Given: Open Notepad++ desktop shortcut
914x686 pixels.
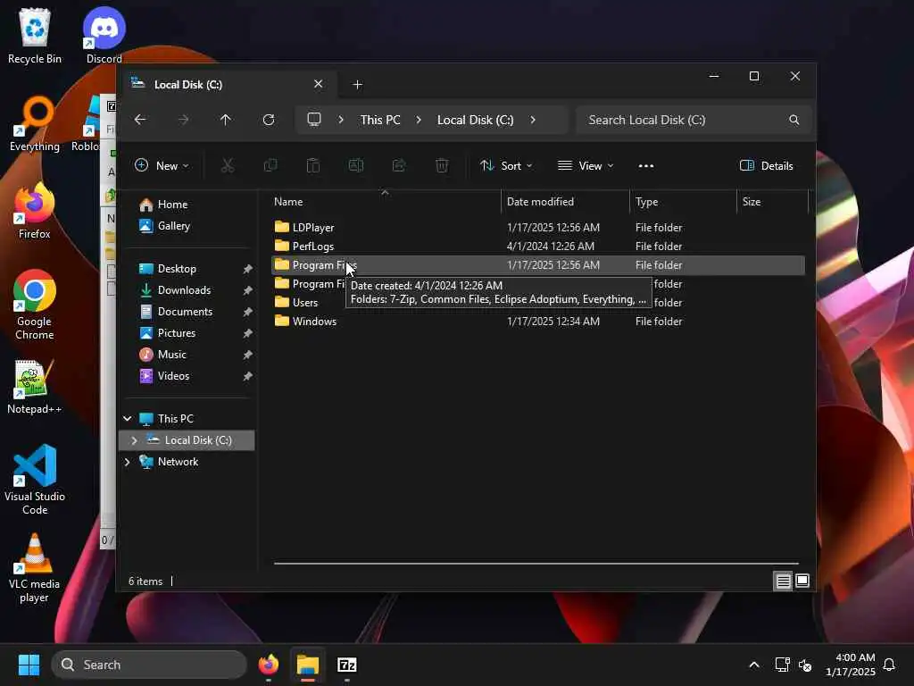Looking at the screenshot, I should (x=35, y=388).
